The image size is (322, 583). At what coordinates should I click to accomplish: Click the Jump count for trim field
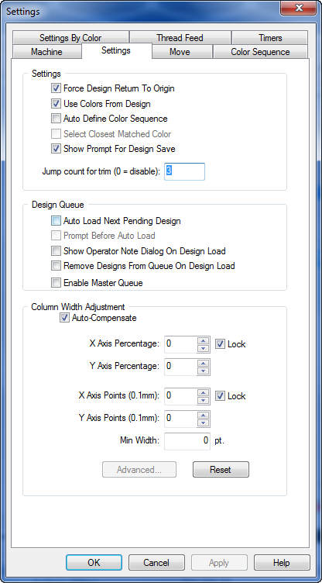pyautogui.click(x=184, y=171)
